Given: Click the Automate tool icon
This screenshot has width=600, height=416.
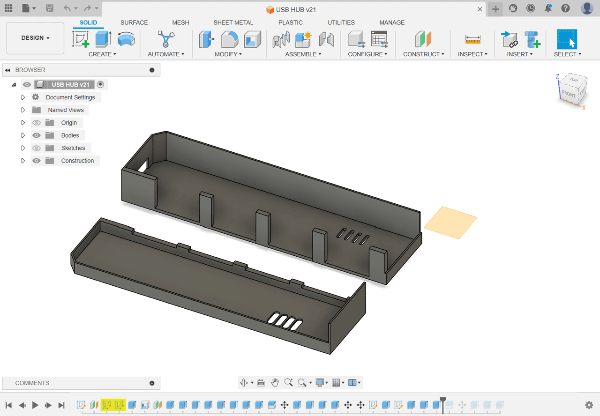Looking at the screenshot, I should tap(166, 39).
